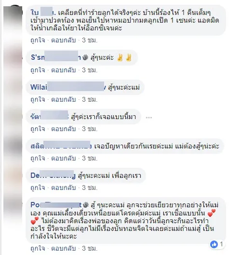The image size is (241, 255).
Task: Click the blue like reaction icon
Action: 214,244
